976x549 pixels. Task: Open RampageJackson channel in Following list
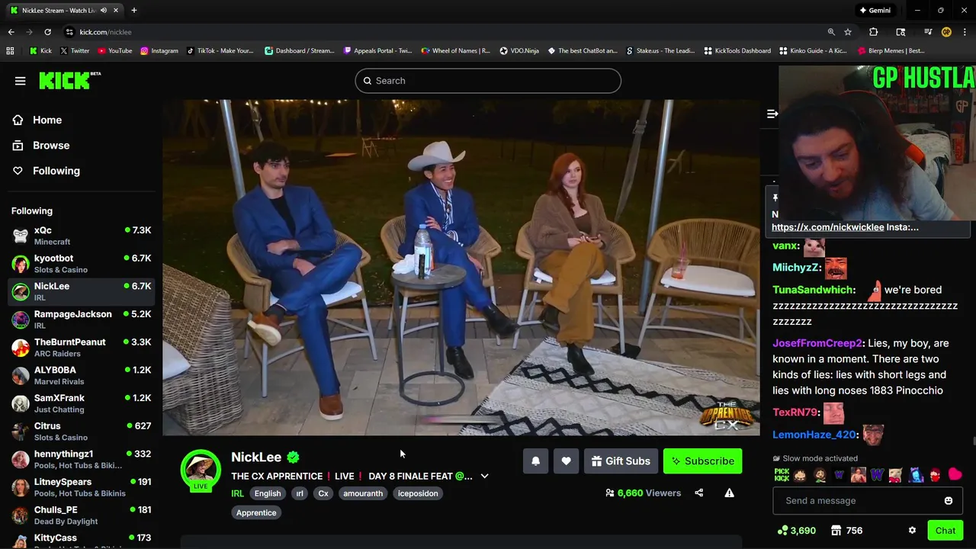[81, 319]
